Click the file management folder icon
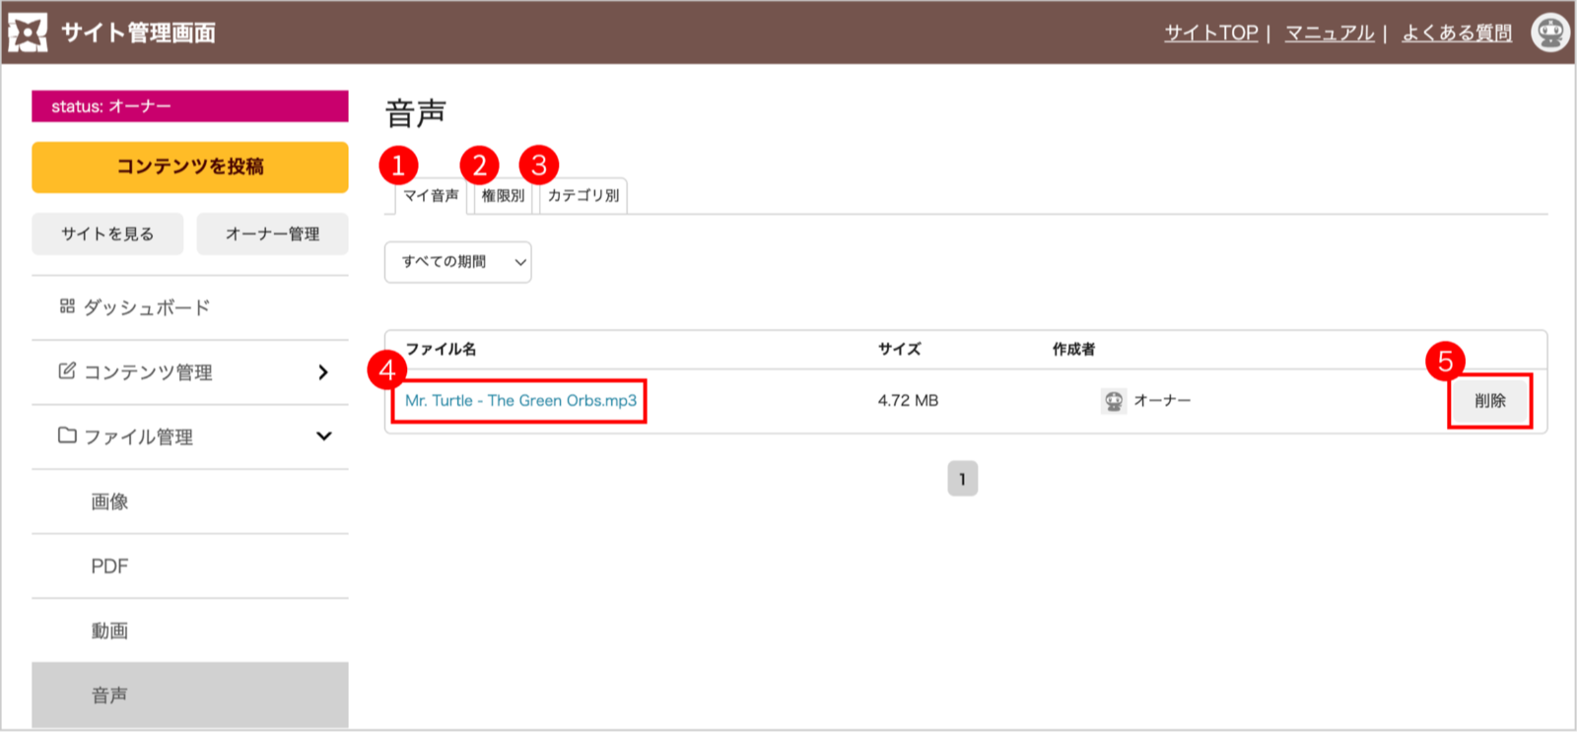 pos(67,435)
